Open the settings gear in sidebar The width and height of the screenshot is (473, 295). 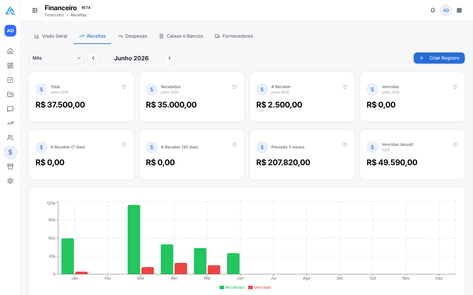coord(11,181)
